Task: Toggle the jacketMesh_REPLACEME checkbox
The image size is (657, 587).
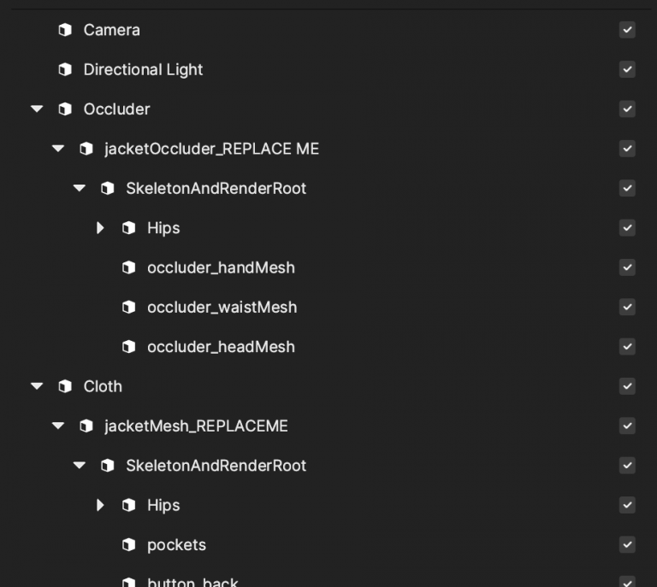Action: 627,426
